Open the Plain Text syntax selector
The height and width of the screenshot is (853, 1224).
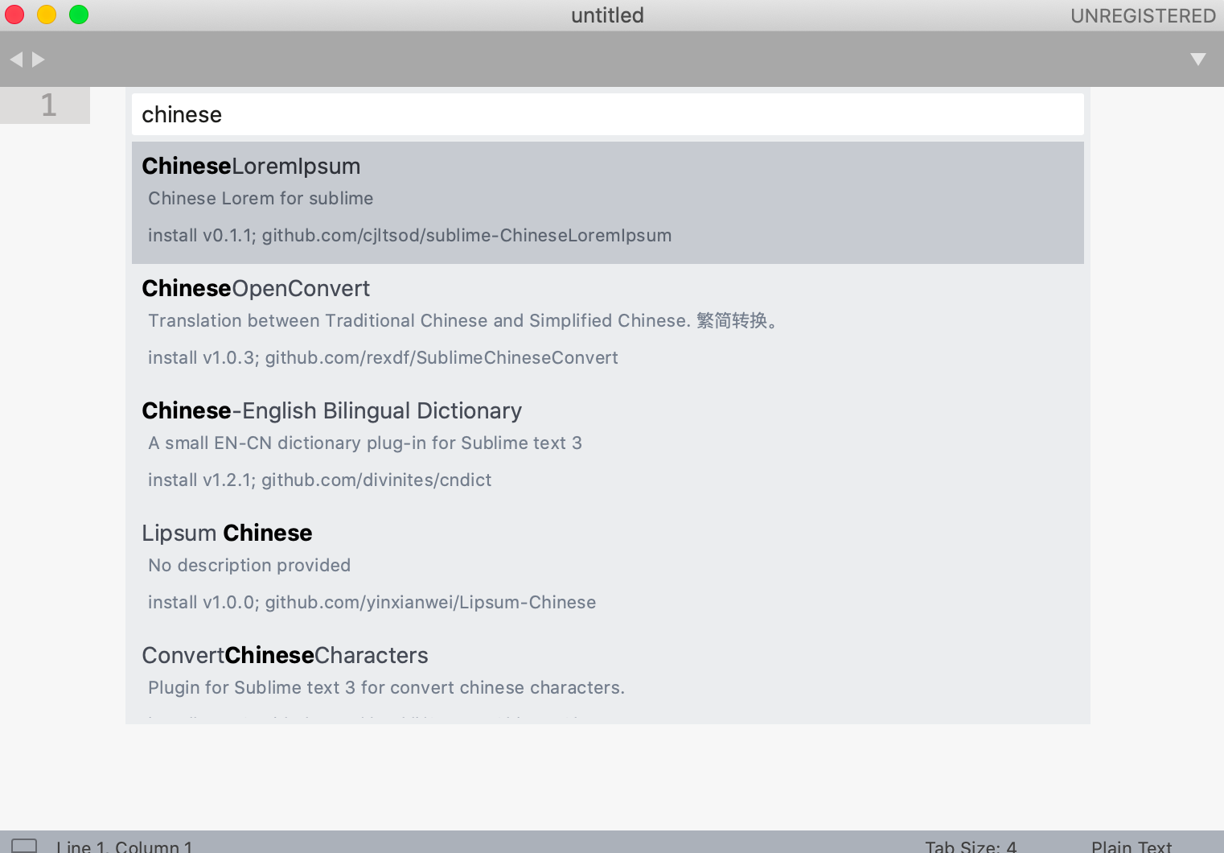tap(1132, 847)
